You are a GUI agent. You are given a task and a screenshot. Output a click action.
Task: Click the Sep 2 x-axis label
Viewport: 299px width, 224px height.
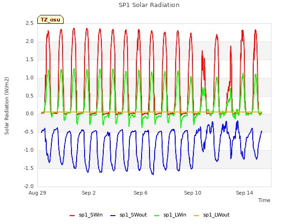click(x=89, y=193)
